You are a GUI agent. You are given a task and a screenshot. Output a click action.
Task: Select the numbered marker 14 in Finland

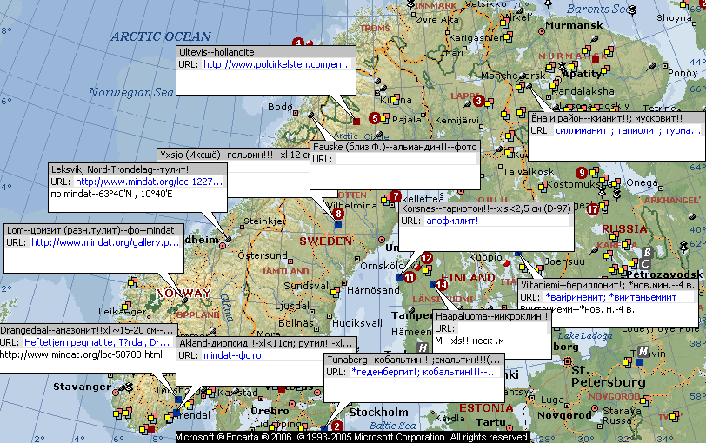(442, 284)
